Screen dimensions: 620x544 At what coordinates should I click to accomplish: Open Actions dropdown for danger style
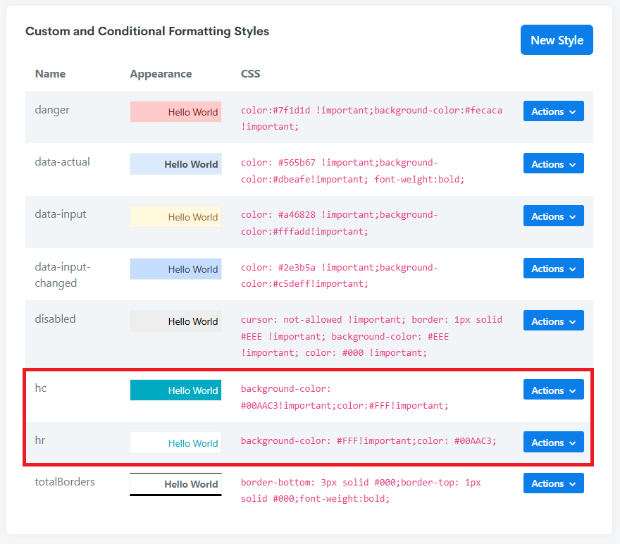(553, 111)
